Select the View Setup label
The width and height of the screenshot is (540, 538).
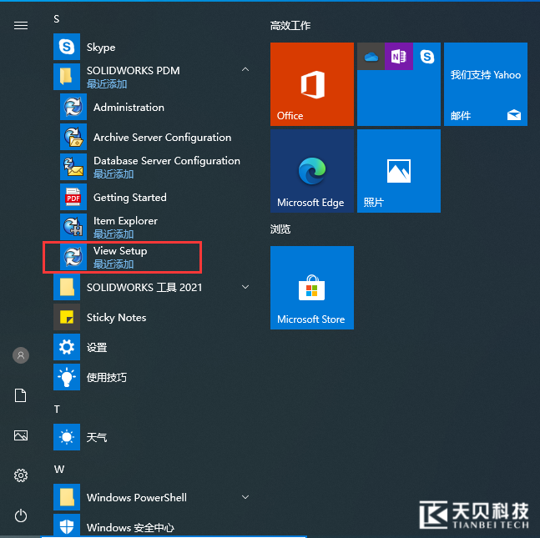pos(120,251)
